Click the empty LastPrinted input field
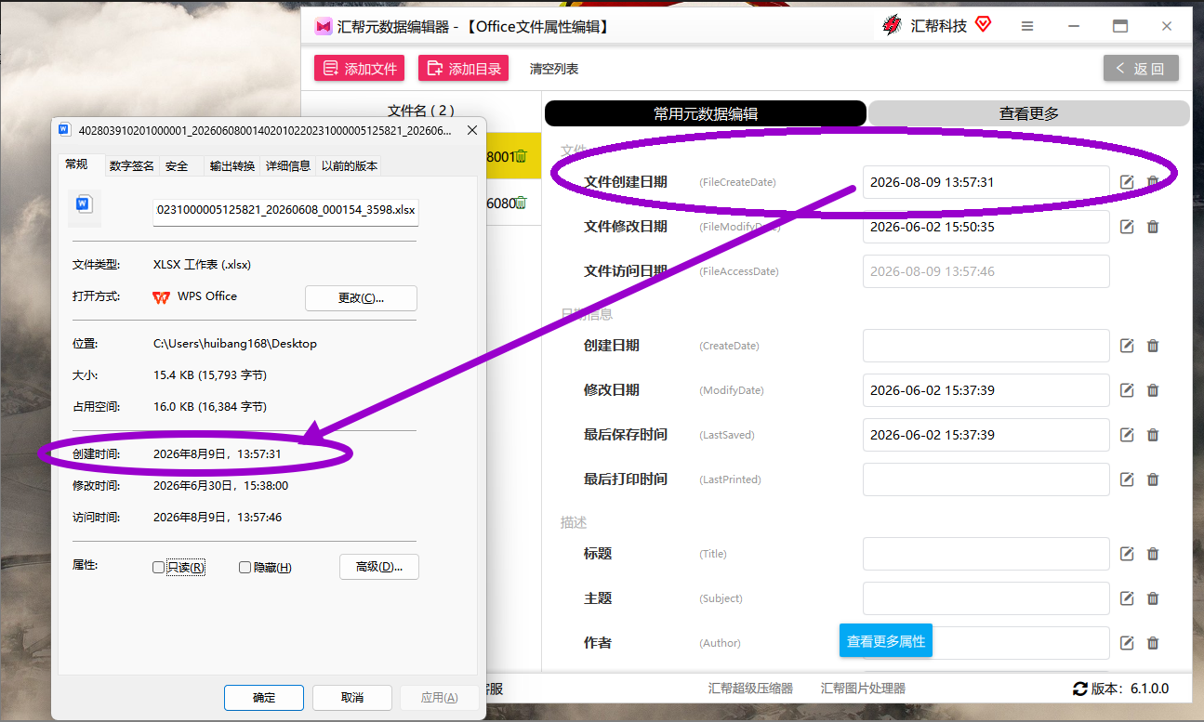This screenshot has height=722, width=1204. (986, 479)
